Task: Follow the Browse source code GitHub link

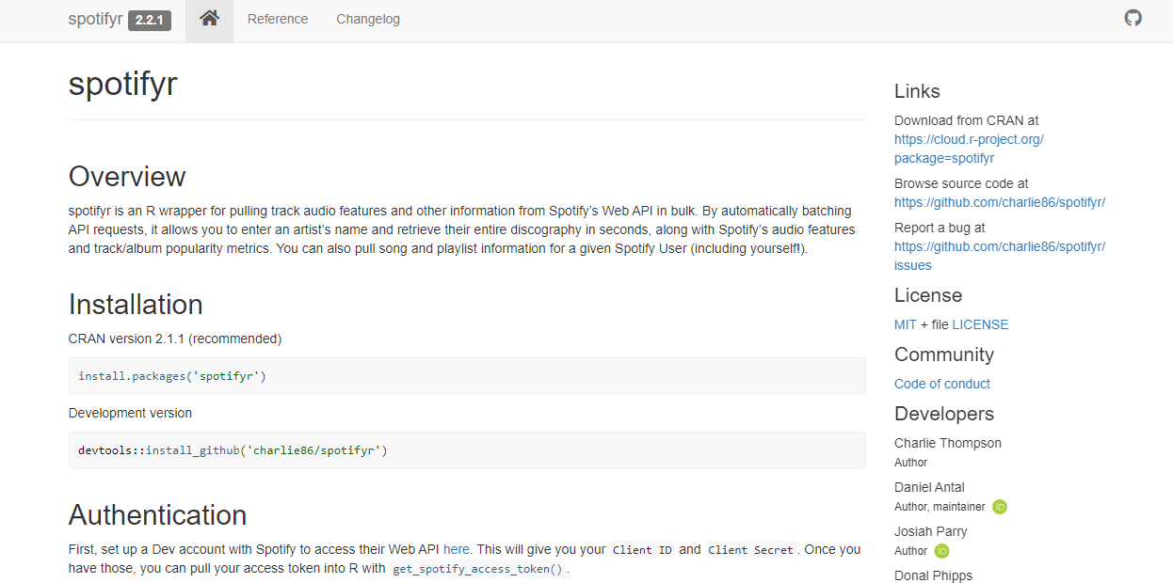Action: [999, 202]
